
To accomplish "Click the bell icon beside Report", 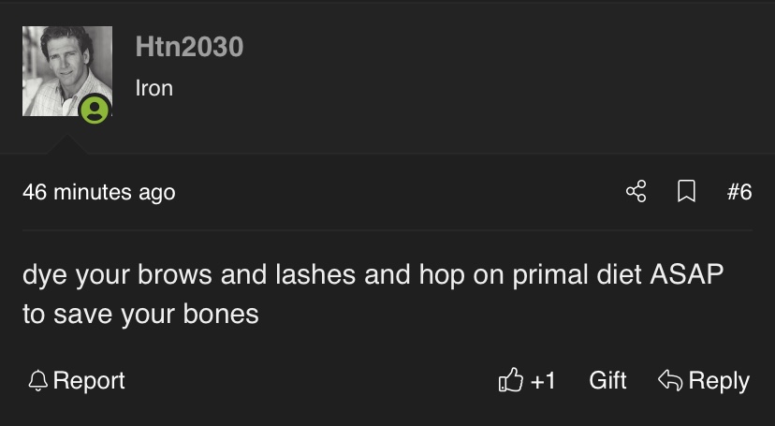I will coord(37,381).
